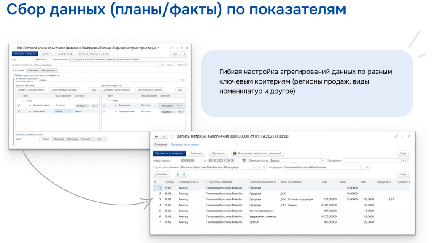
Task: Switch to the Описание tab
Action: click(32, 70)
